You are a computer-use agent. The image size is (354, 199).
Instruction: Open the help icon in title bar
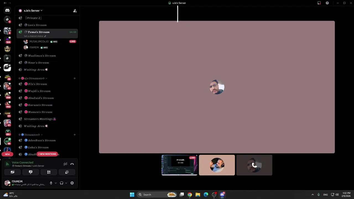[x=327, y=3]
